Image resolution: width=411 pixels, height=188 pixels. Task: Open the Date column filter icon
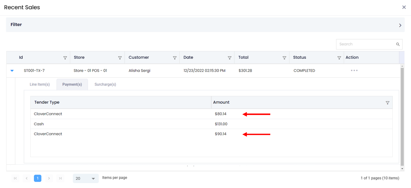tap(229, 58)
